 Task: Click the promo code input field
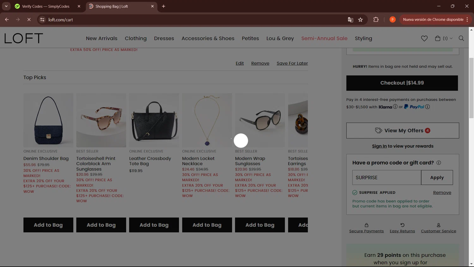[x=387, y=177]
